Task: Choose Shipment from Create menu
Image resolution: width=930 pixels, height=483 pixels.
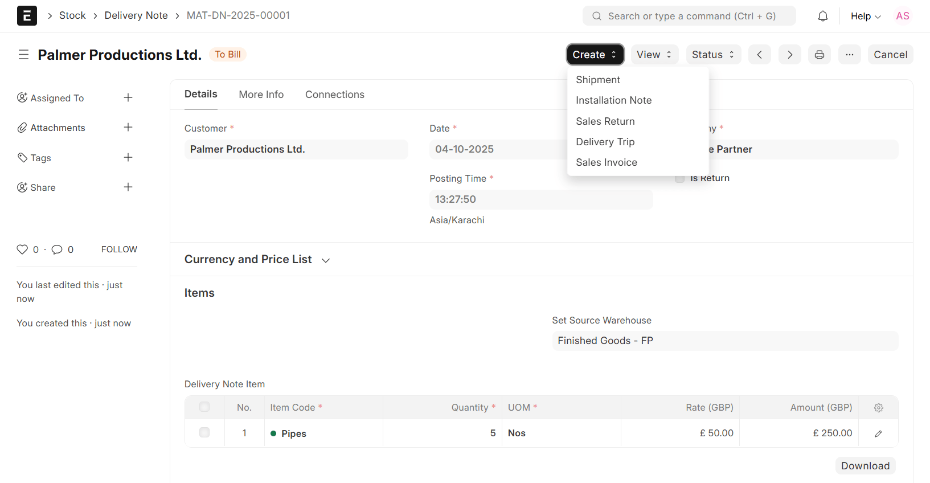Action: click(x=638, y=80)
